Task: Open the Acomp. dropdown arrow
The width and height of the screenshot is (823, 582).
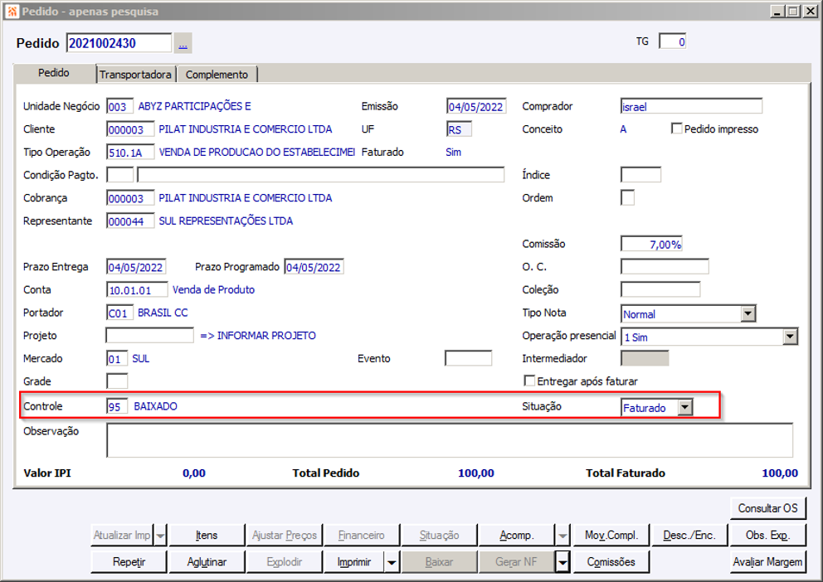Action: [562, 536]
